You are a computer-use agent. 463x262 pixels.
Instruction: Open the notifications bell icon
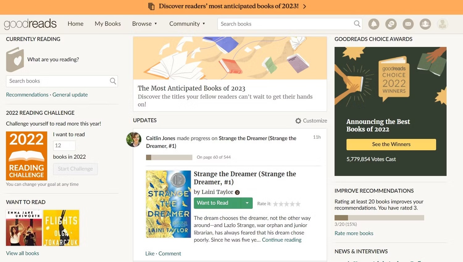point(373,24)
